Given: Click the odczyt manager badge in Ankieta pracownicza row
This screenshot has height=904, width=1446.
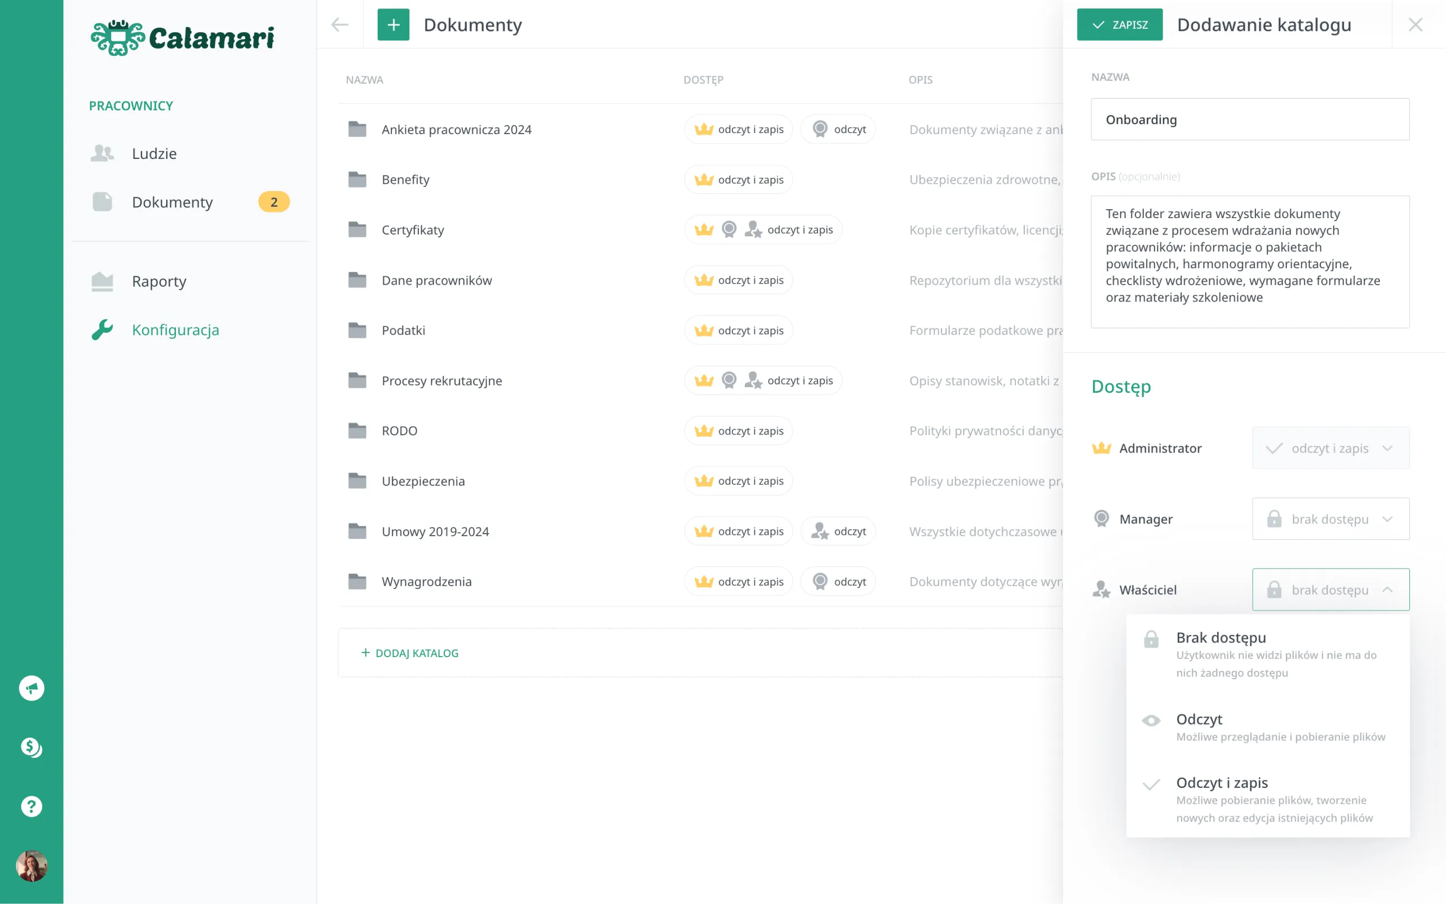Looking at the screenshot, I should (x=837, y=129).
